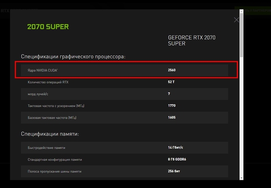Select the green 2070 SUPER title
The image size is (271, 188).
pyautogui.click(x=48, y=27)
